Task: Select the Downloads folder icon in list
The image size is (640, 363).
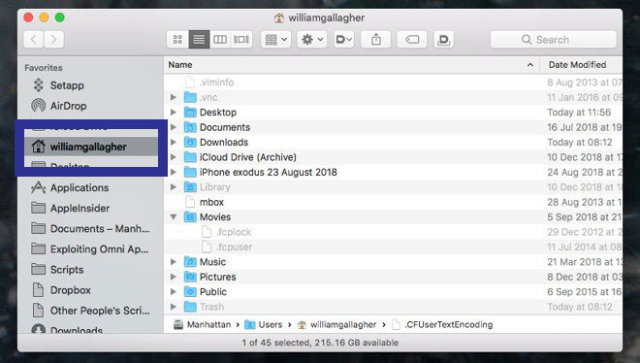Action: tap(190, 142)
